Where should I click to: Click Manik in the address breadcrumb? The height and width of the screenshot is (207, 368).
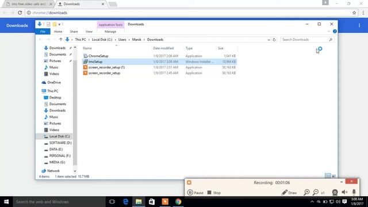[137, 40]
